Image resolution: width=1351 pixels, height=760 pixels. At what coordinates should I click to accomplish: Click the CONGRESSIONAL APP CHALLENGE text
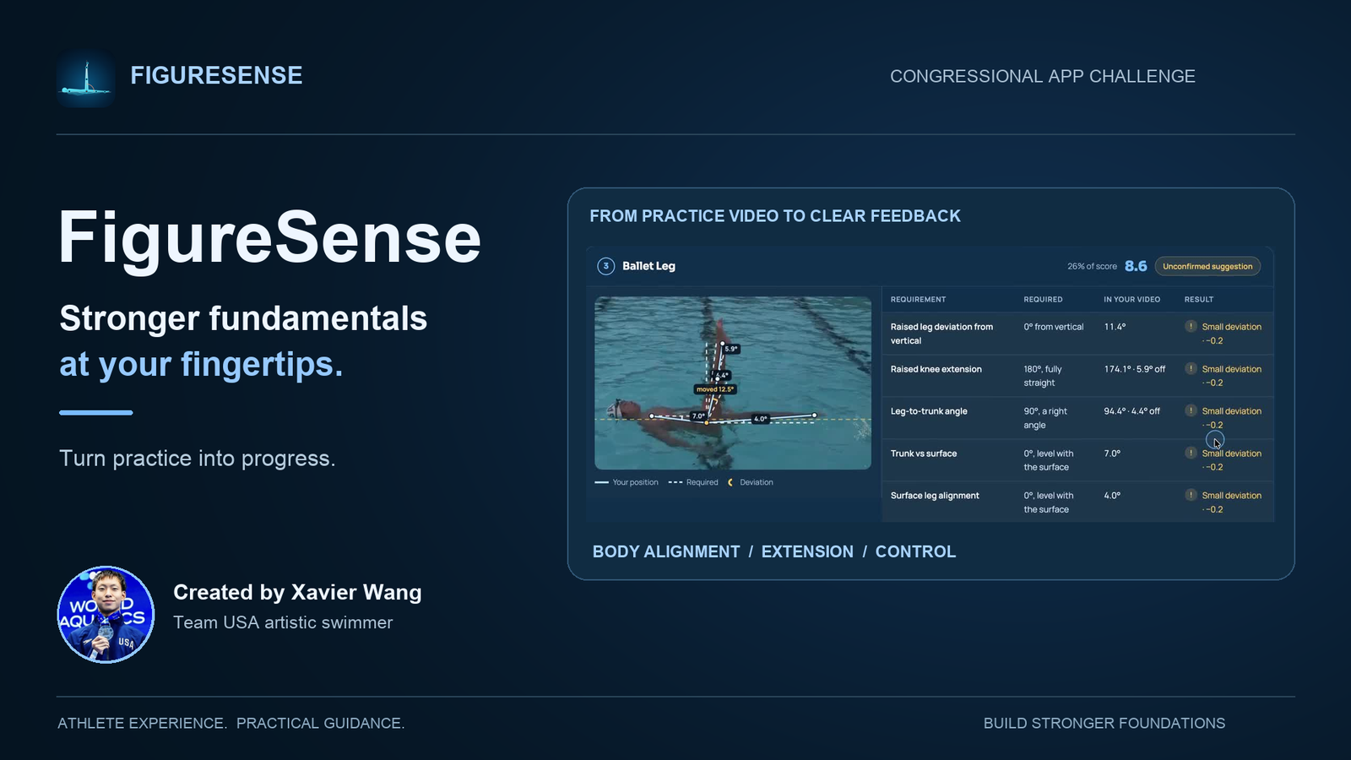click(1043, 76)
